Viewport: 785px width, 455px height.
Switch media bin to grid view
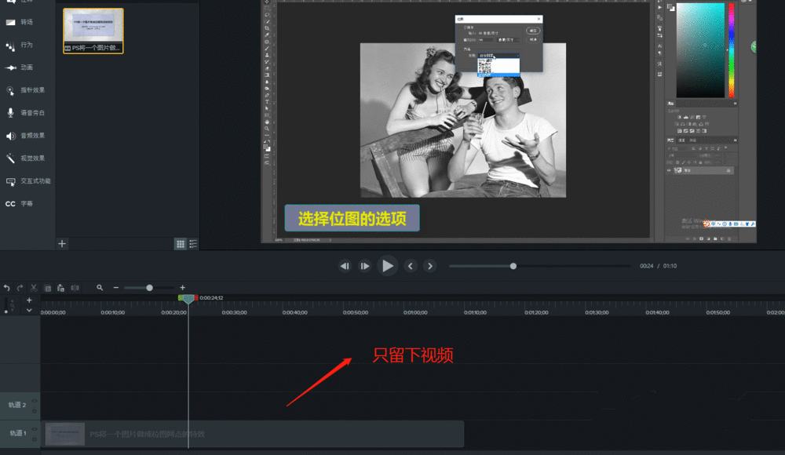[x=181, y=243]
